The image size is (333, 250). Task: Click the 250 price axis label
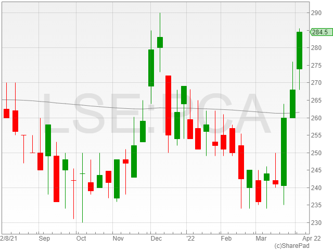pyautogui.click(x=316, y=153)
